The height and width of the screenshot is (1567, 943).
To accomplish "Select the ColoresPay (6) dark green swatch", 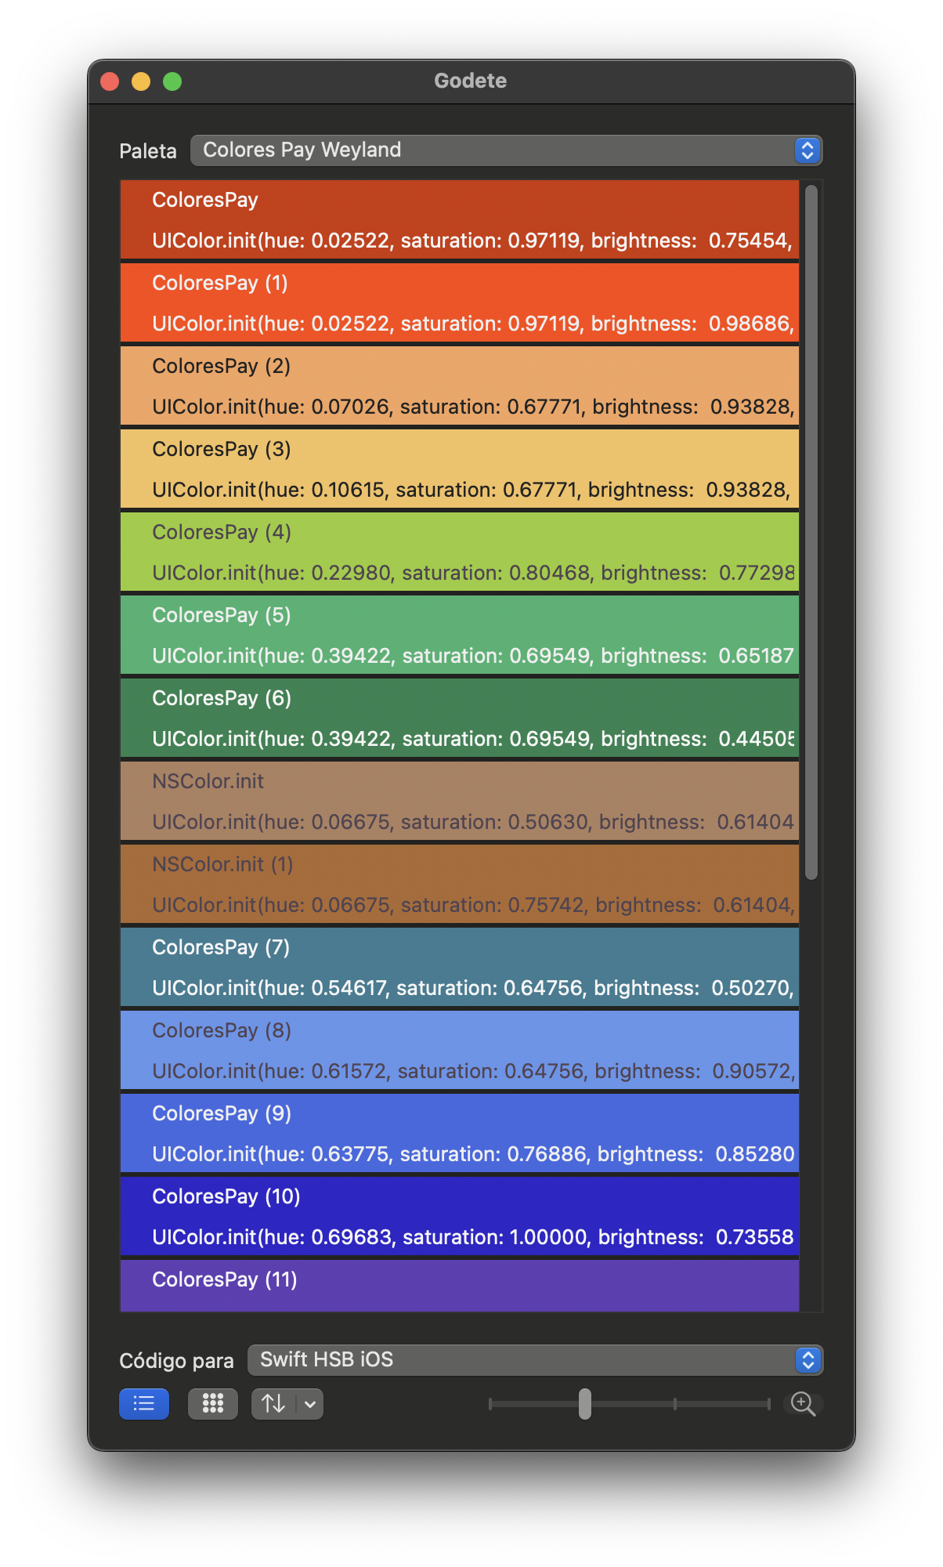I will [x=459, y=718].
